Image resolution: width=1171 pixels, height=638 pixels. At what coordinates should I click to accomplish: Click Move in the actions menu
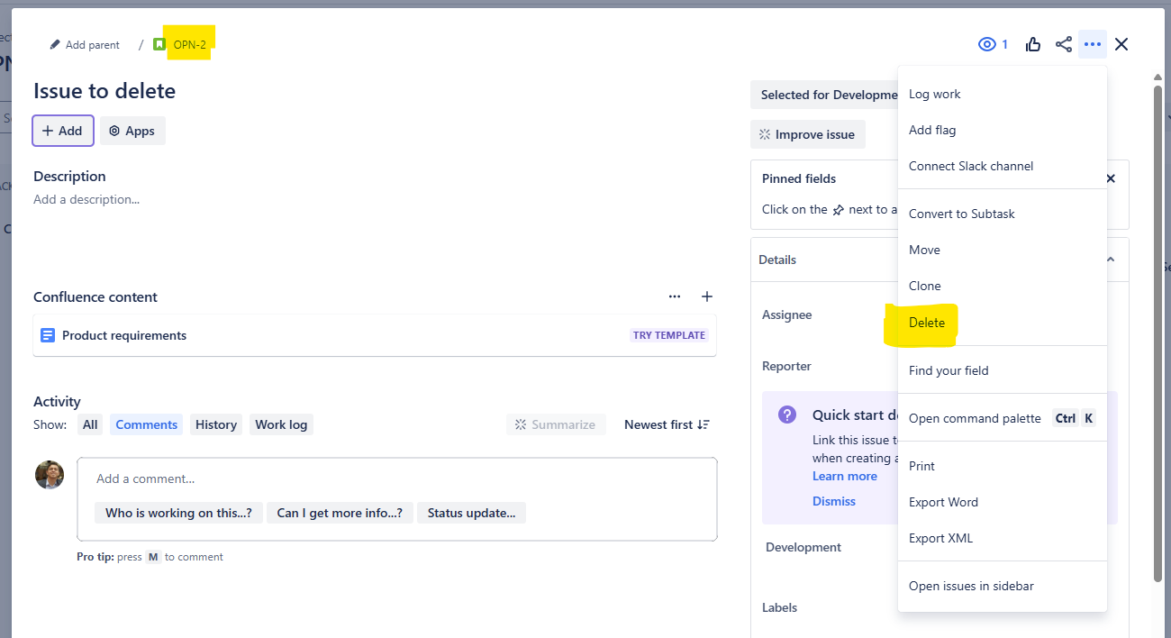[x=1002, y=250]
